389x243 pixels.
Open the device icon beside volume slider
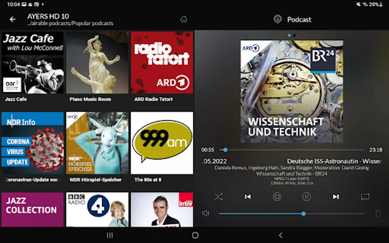click(378, 213)
